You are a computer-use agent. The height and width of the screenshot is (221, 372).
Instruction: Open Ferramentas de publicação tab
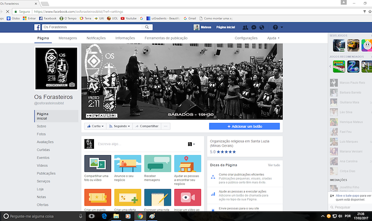(x=166, y=38)
